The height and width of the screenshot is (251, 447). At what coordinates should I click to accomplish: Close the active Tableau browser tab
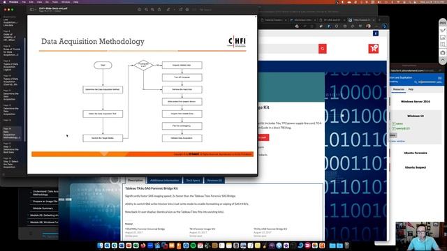(x=374, y=20)
